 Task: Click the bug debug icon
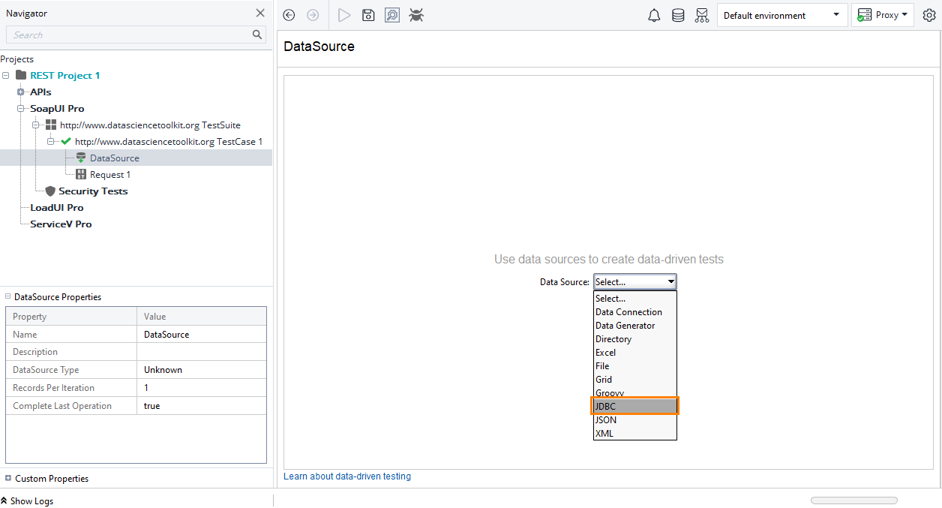click(416, 15)
